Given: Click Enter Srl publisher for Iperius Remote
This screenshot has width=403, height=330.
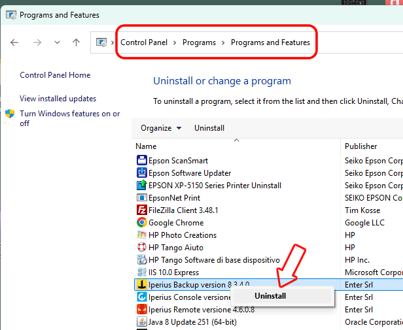Looking at the screenshot, I should (359, 310).
